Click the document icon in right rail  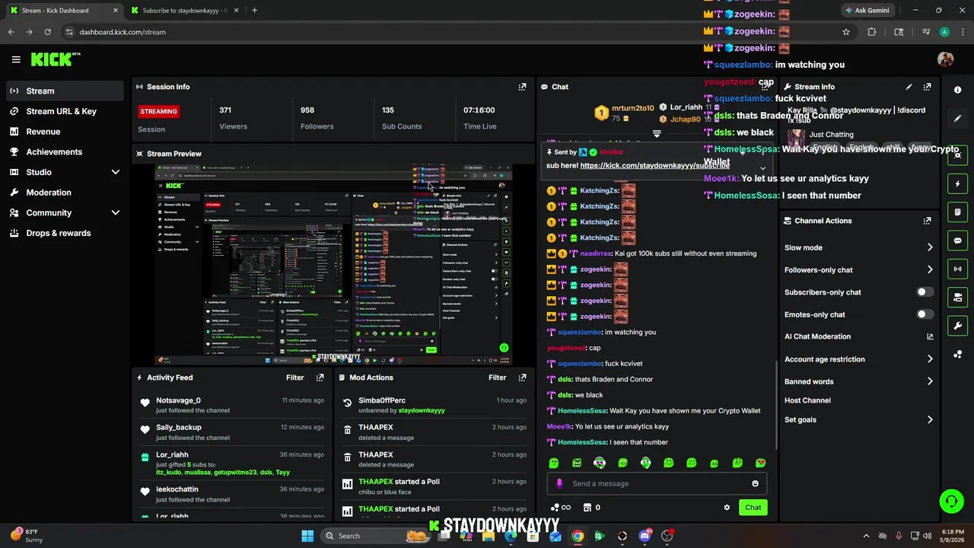[x=957, y=212]
